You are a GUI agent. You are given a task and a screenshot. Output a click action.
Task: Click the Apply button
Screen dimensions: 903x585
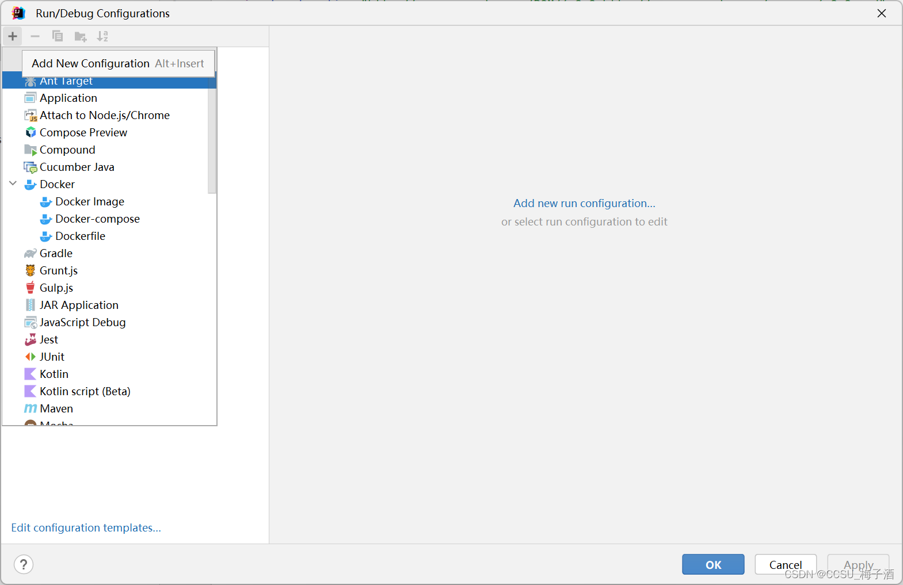pyautogui.click(x=858, y=564)
